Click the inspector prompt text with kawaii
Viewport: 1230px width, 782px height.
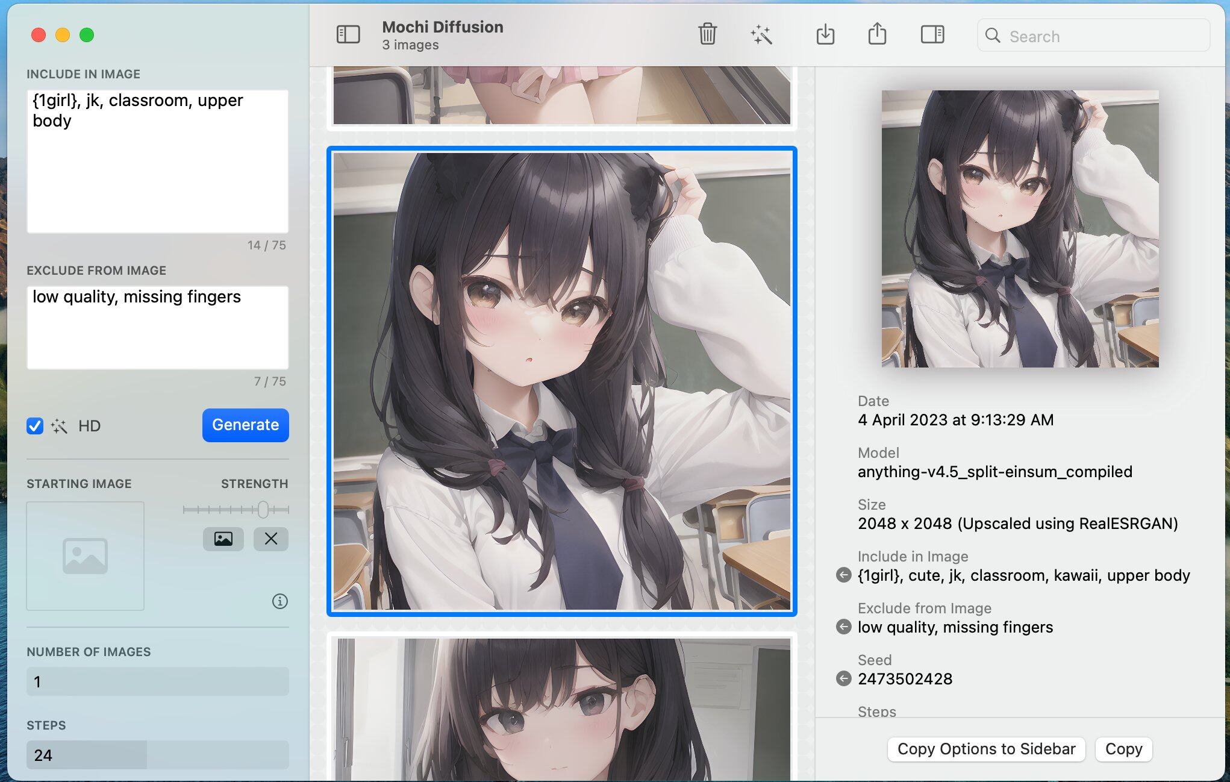coord(1024,575)
